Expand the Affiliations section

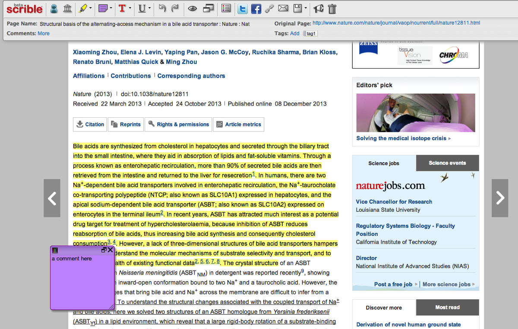point(88,76)
